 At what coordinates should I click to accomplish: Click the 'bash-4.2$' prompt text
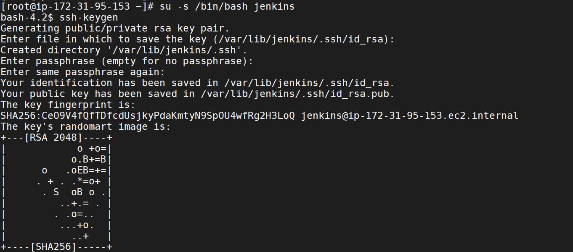[x=27, y=18]
